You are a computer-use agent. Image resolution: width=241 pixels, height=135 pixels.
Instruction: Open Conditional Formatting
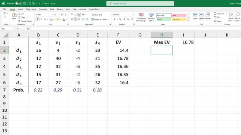click(x=141, y=17)
